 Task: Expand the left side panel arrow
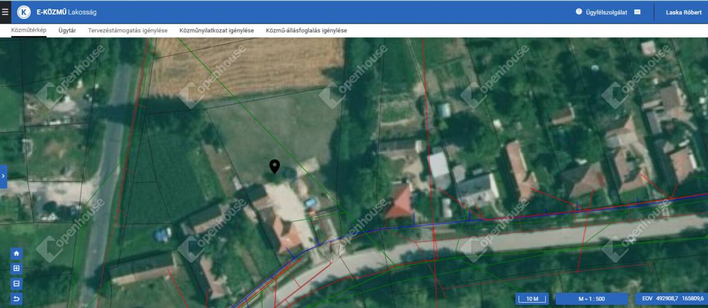tap(3, 176)
